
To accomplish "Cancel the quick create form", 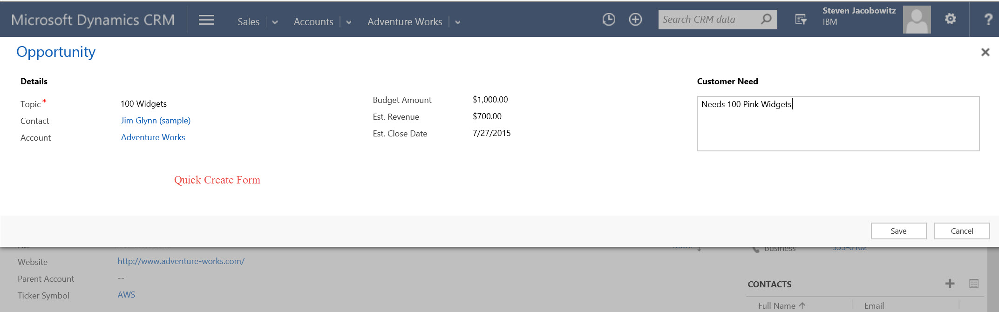I will click(962, 231).
